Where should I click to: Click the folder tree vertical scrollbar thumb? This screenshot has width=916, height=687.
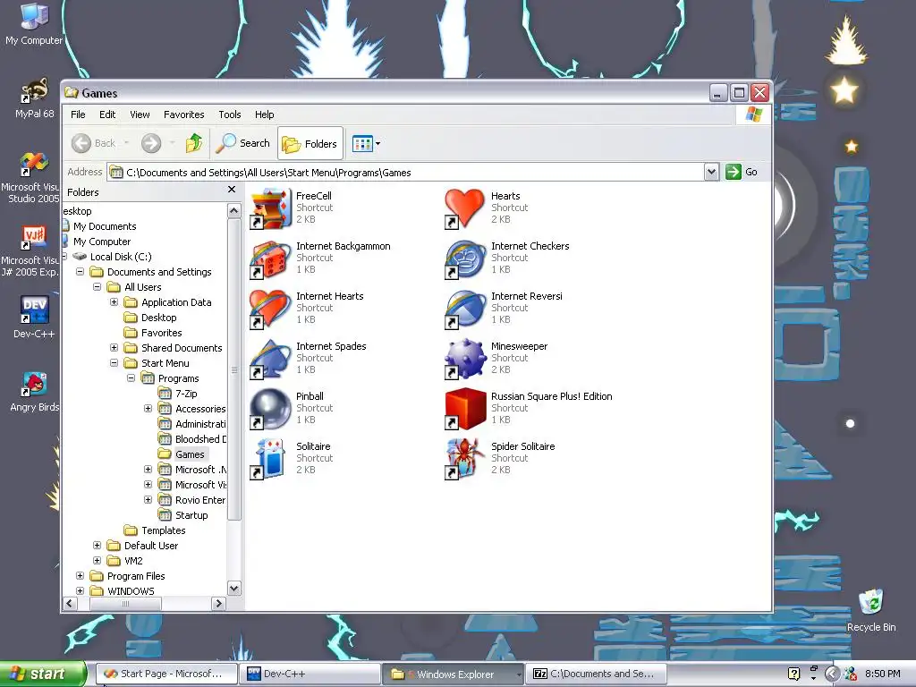coord(234,369)
